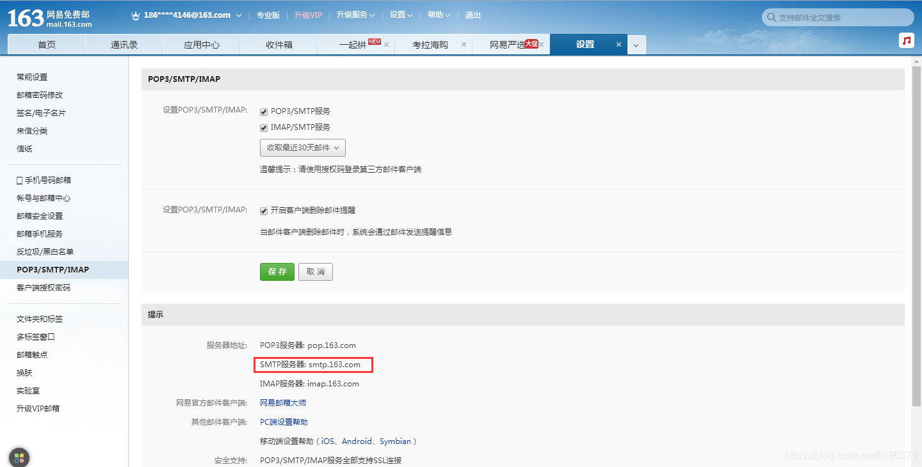Screen dimensions: 922x467
Task: Click the search magnifier icon
Action: pos(772,18)
